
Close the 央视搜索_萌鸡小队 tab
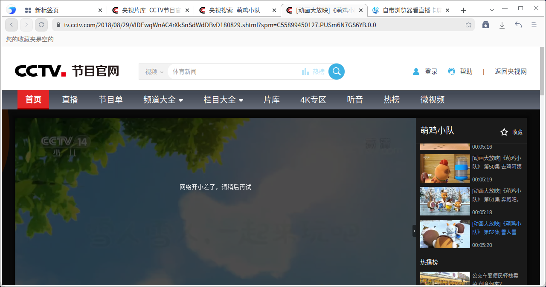pyautogui.click(x=274, y=10)
